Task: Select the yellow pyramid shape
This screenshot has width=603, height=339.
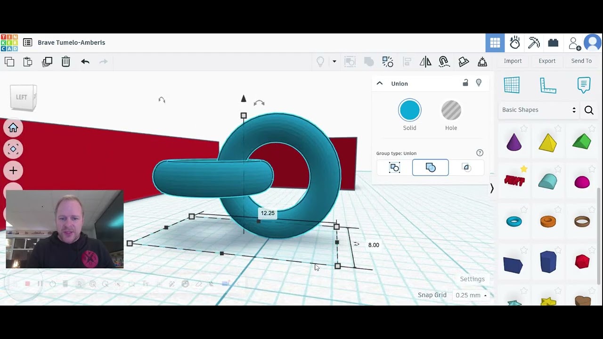Action: click(548, 143)
